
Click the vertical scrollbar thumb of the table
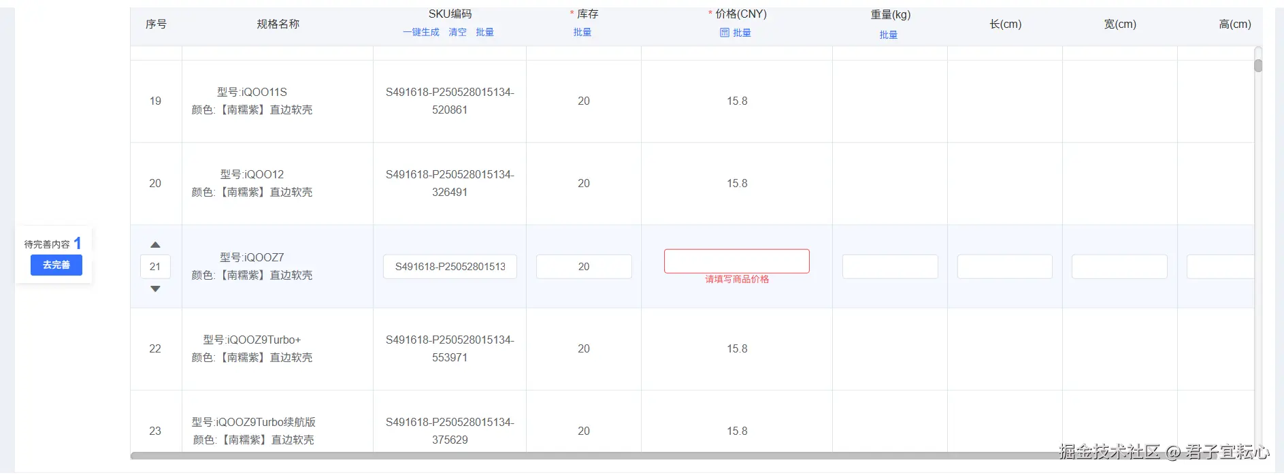tap(1258, 65)
